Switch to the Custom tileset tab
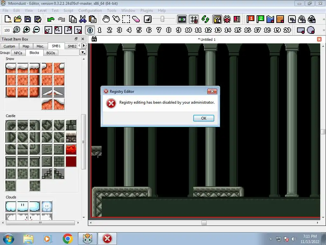This screenshot has width=326, height=245. 9,46
